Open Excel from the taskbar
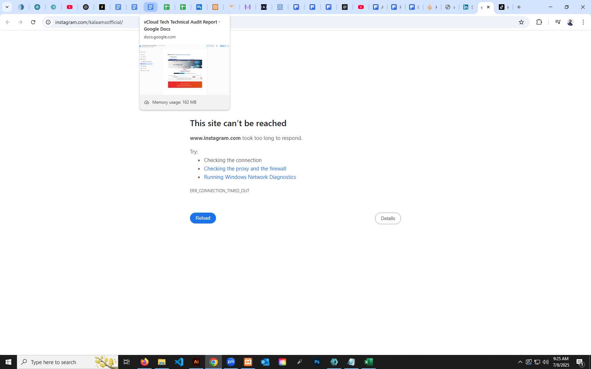Viewport: 591px width, 369px height. [x=369, y=362]
